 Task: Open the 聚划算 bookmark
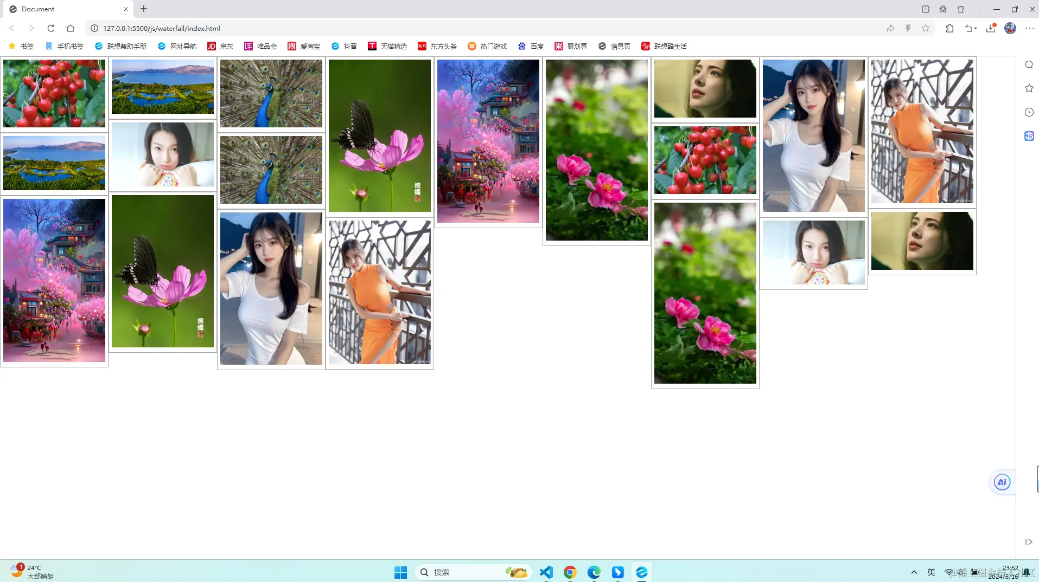[571, 46]
